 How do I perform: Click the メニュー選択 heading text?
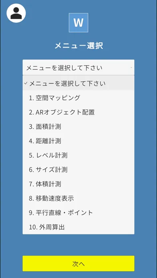[x=79, y=46]
